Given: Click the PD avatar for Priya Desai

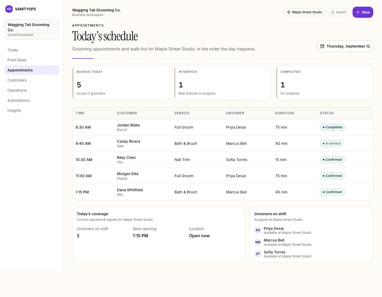Looking at the screenshot, I should (x=258, y=230).
